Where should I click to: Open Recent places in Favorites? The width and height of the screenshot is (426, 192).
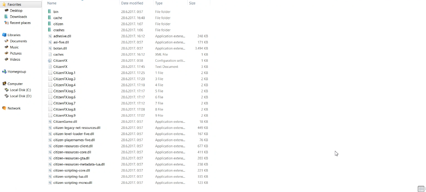click(x=20, y=23)
